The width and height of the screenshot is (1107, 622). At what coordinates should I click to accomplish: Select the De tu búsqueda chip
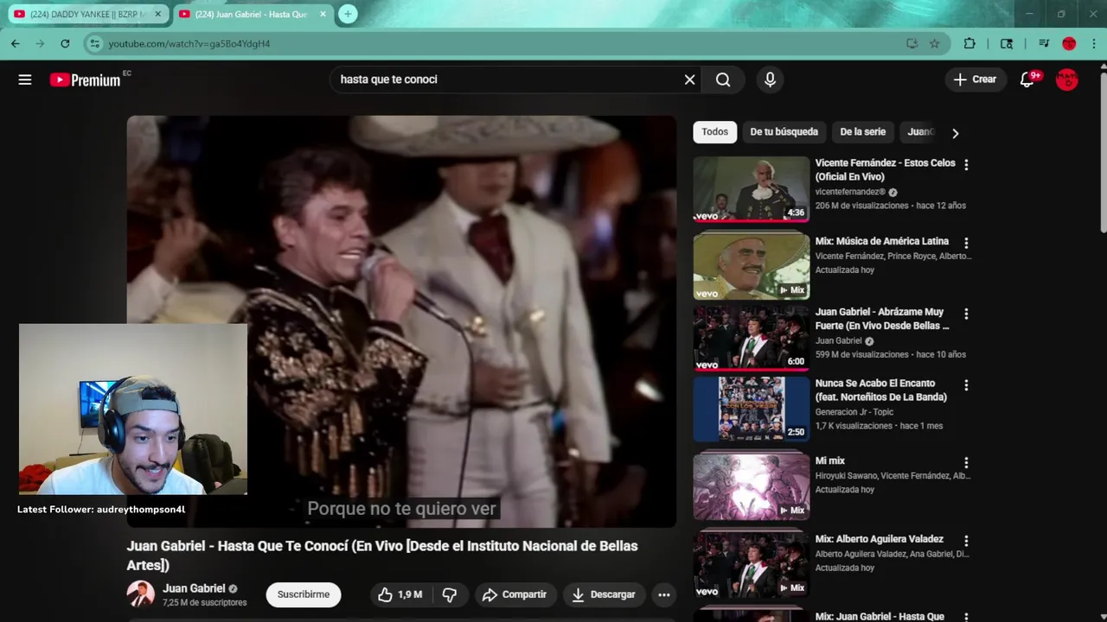[x=784, y=132]
